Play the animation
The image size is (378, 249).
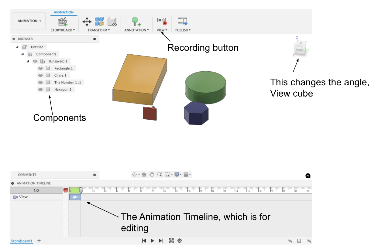[x=152, y=240]
